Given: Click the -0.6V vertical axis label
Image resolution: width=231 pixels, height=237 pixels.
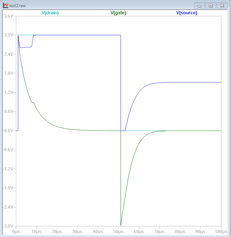Looking at the screenshot, I should [x=8, y=150].
